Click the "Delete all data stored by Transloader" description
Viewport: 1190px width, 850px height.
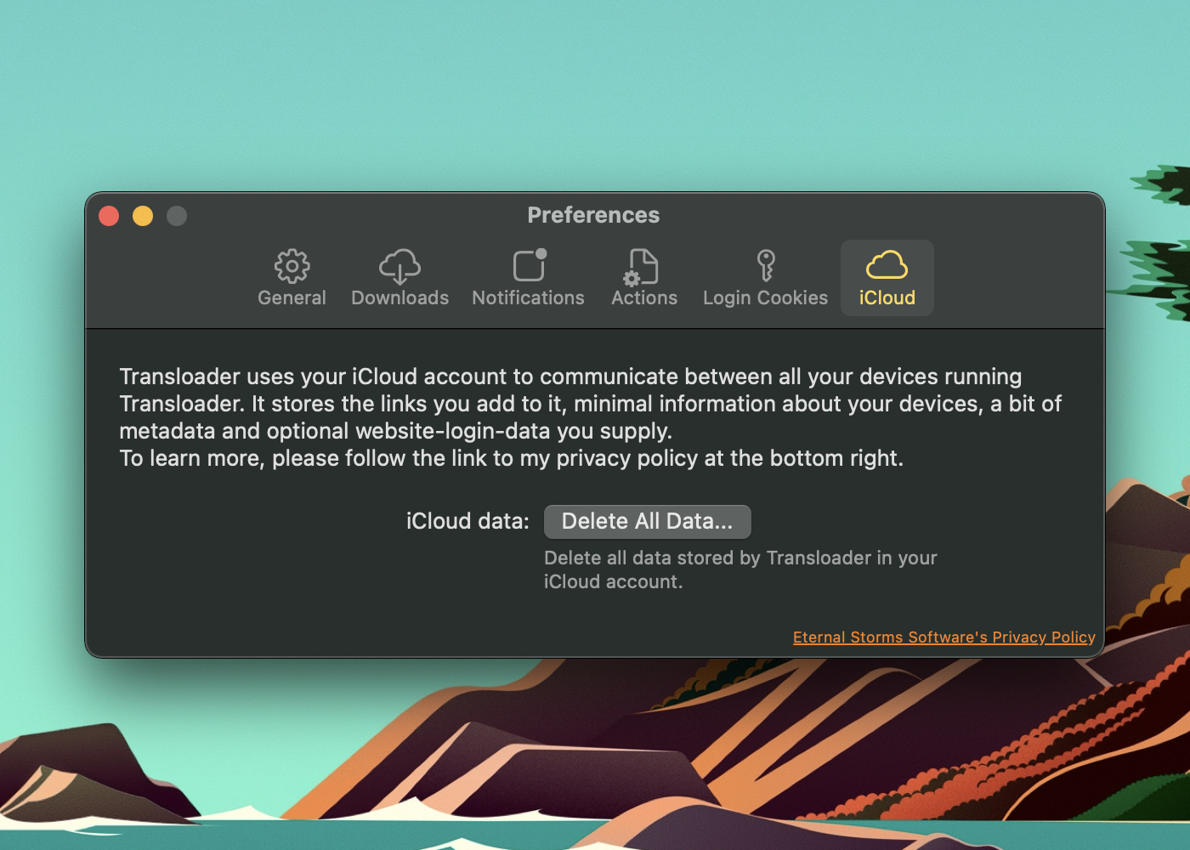click(x=740, y=569)
